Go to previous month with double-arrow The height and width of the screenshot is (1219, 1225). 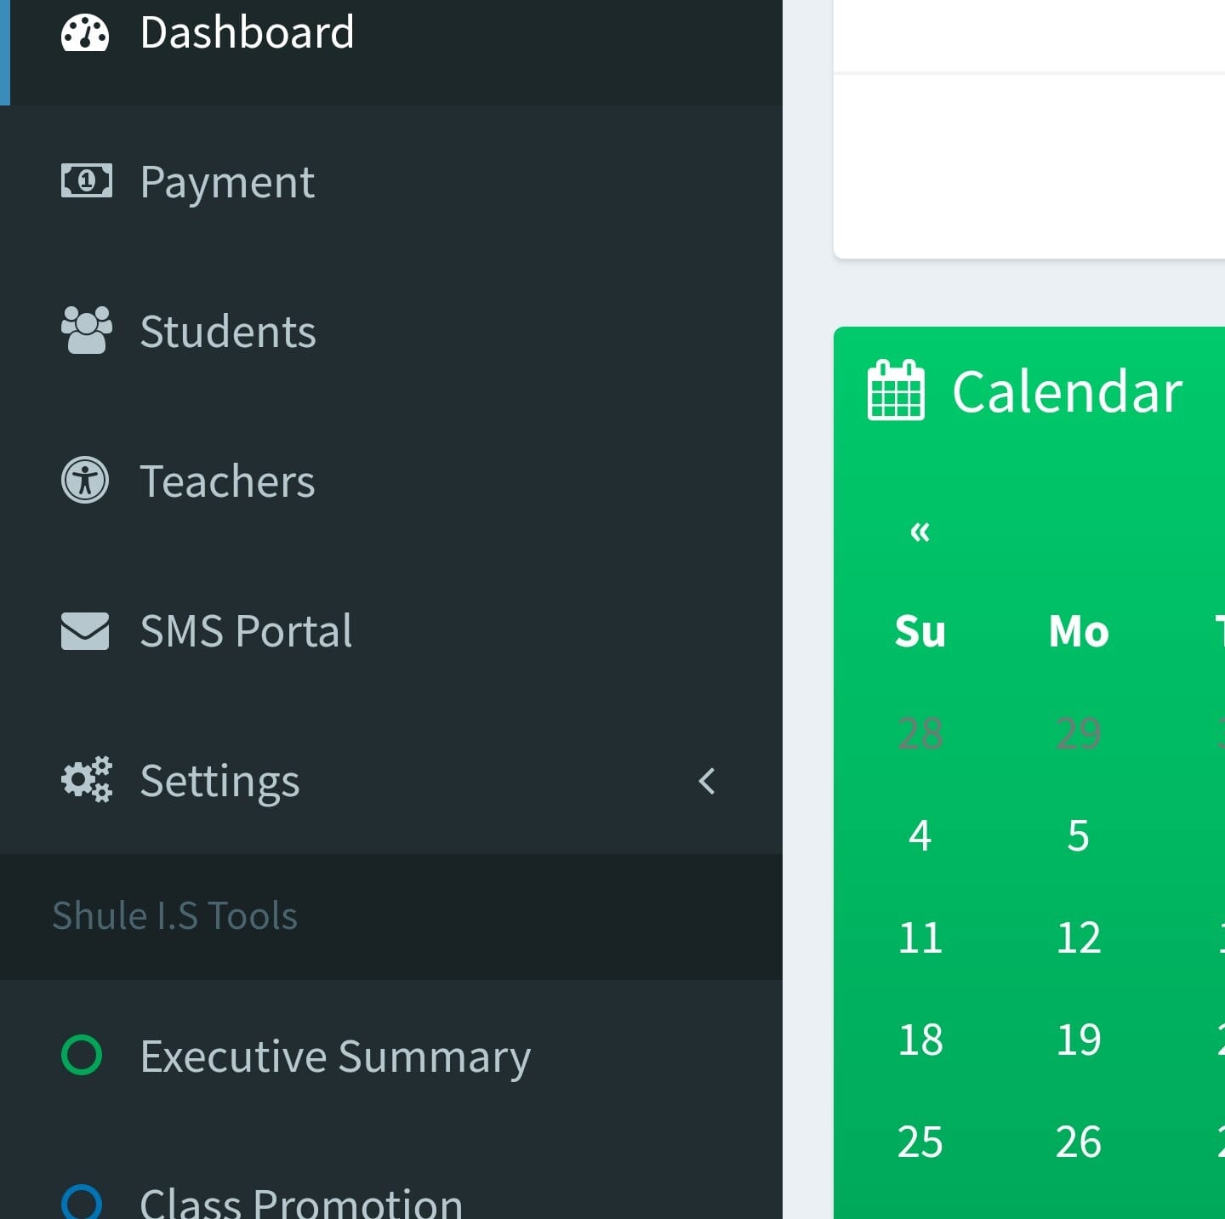920,532
